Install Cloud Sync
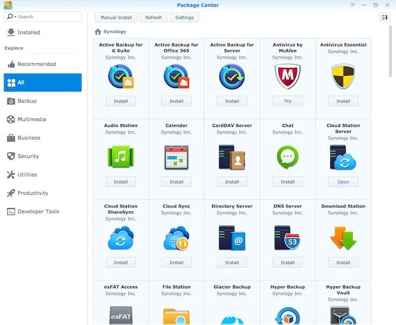Screen dimensions: 396x325 pyautogui.click(x=176, y=262)
